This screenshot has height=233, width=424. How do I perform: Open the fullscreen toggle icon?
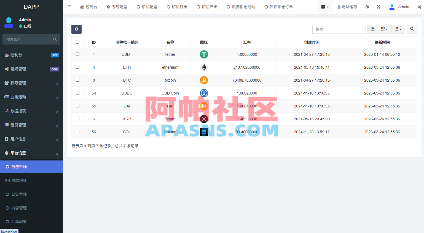379,7
